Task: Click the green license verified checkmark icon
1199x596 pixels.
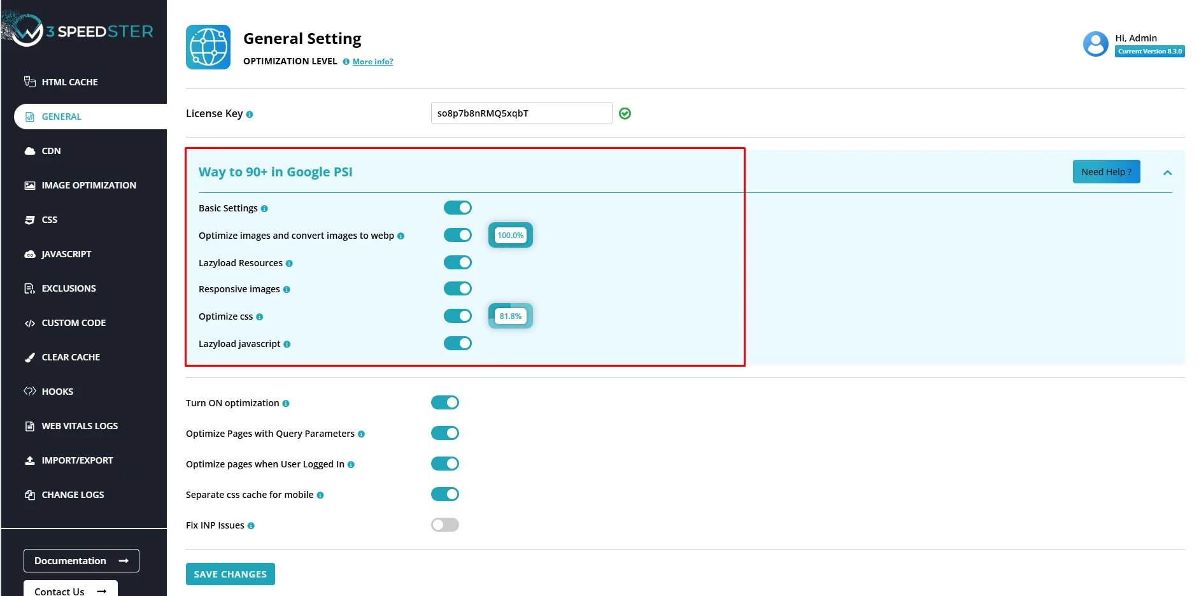Action: pyautogui.click(x=625, y=113)
